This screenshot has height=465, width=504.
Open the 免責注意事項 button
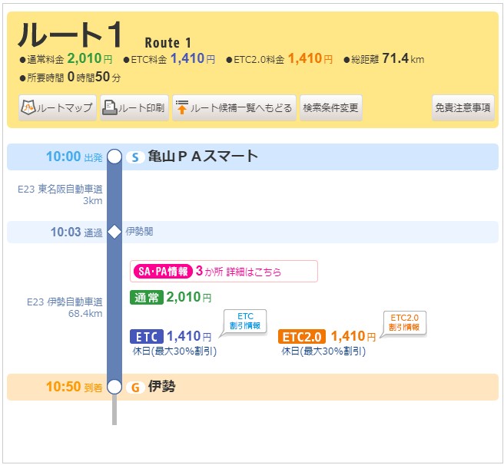coord(463,108)
